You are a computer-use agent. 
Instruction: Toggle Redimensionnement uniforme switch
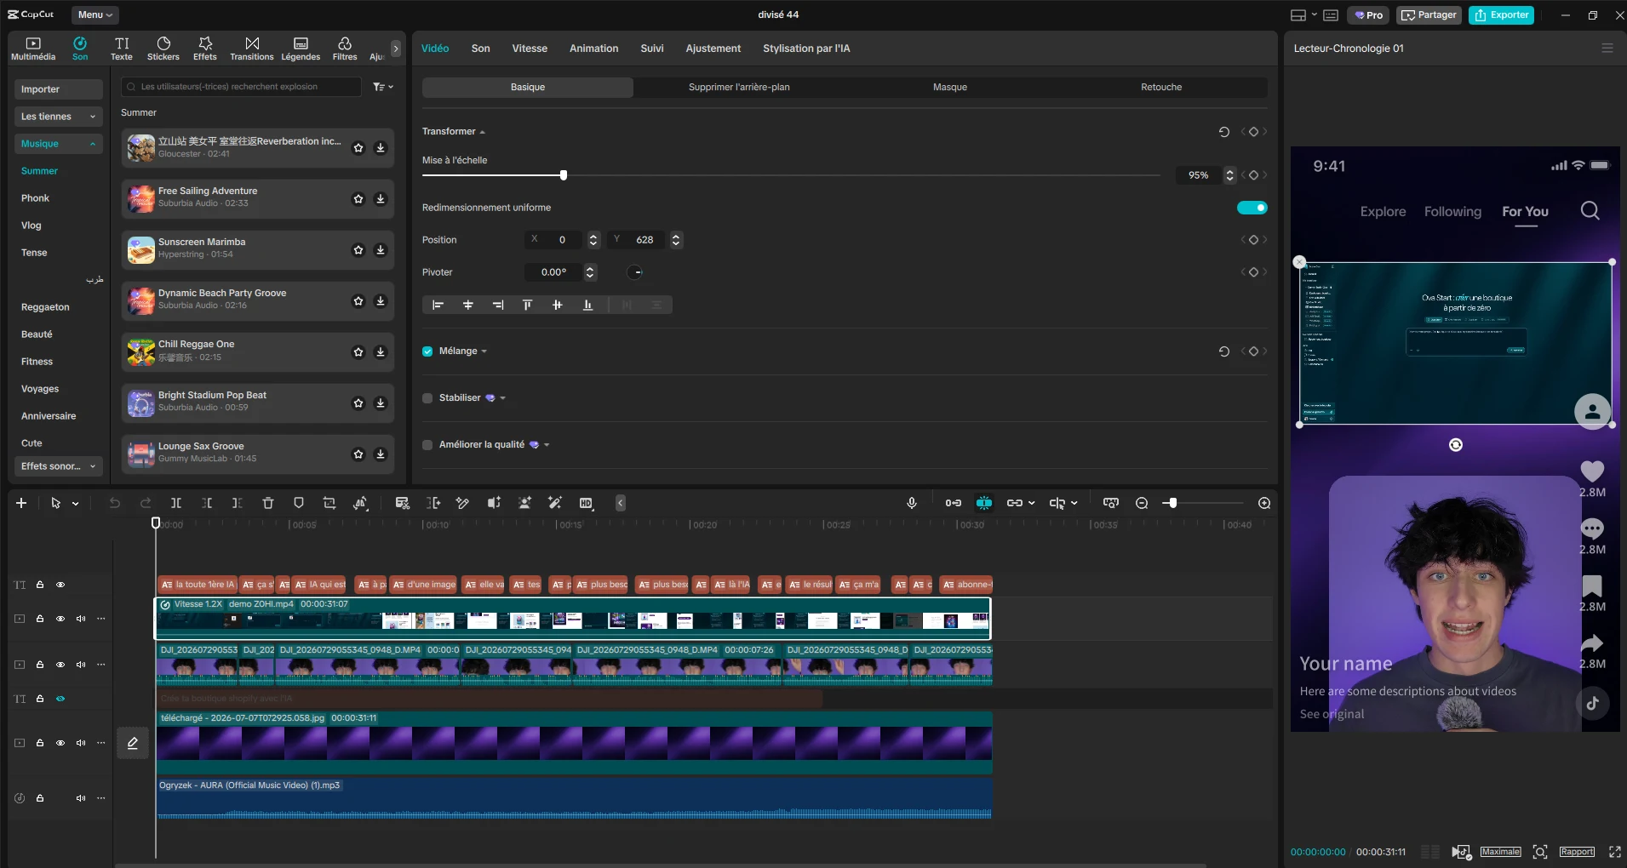click(1252, 208)
